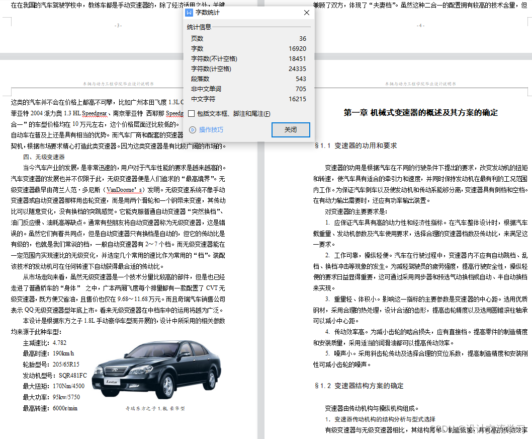Click the line 发动机型号: SQR481FC
This screenshot has height=439, width=532.
point(55,376)
